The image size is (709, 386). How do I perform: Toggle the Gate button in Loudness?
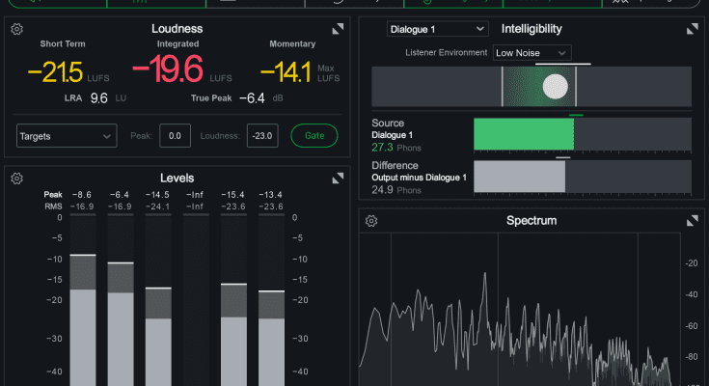click(x=314, y=136)
